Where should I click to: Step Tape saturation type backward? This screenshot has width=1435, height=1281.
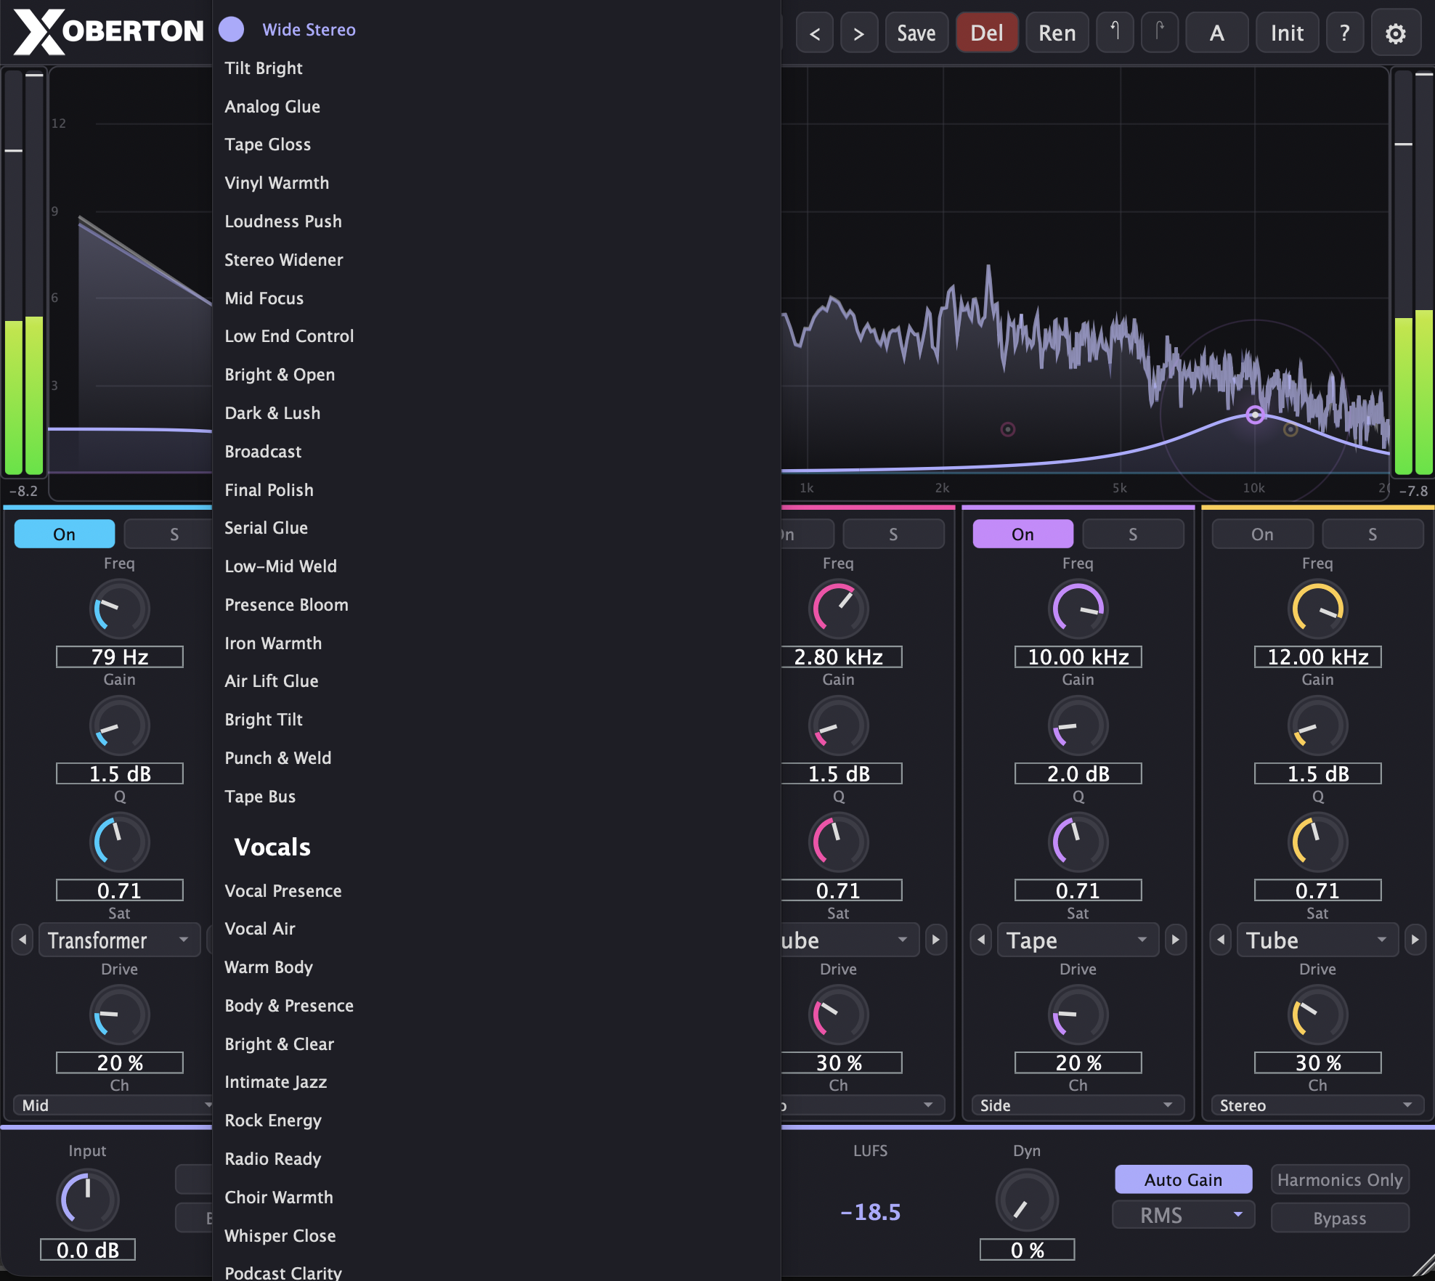tap(981, 940)
